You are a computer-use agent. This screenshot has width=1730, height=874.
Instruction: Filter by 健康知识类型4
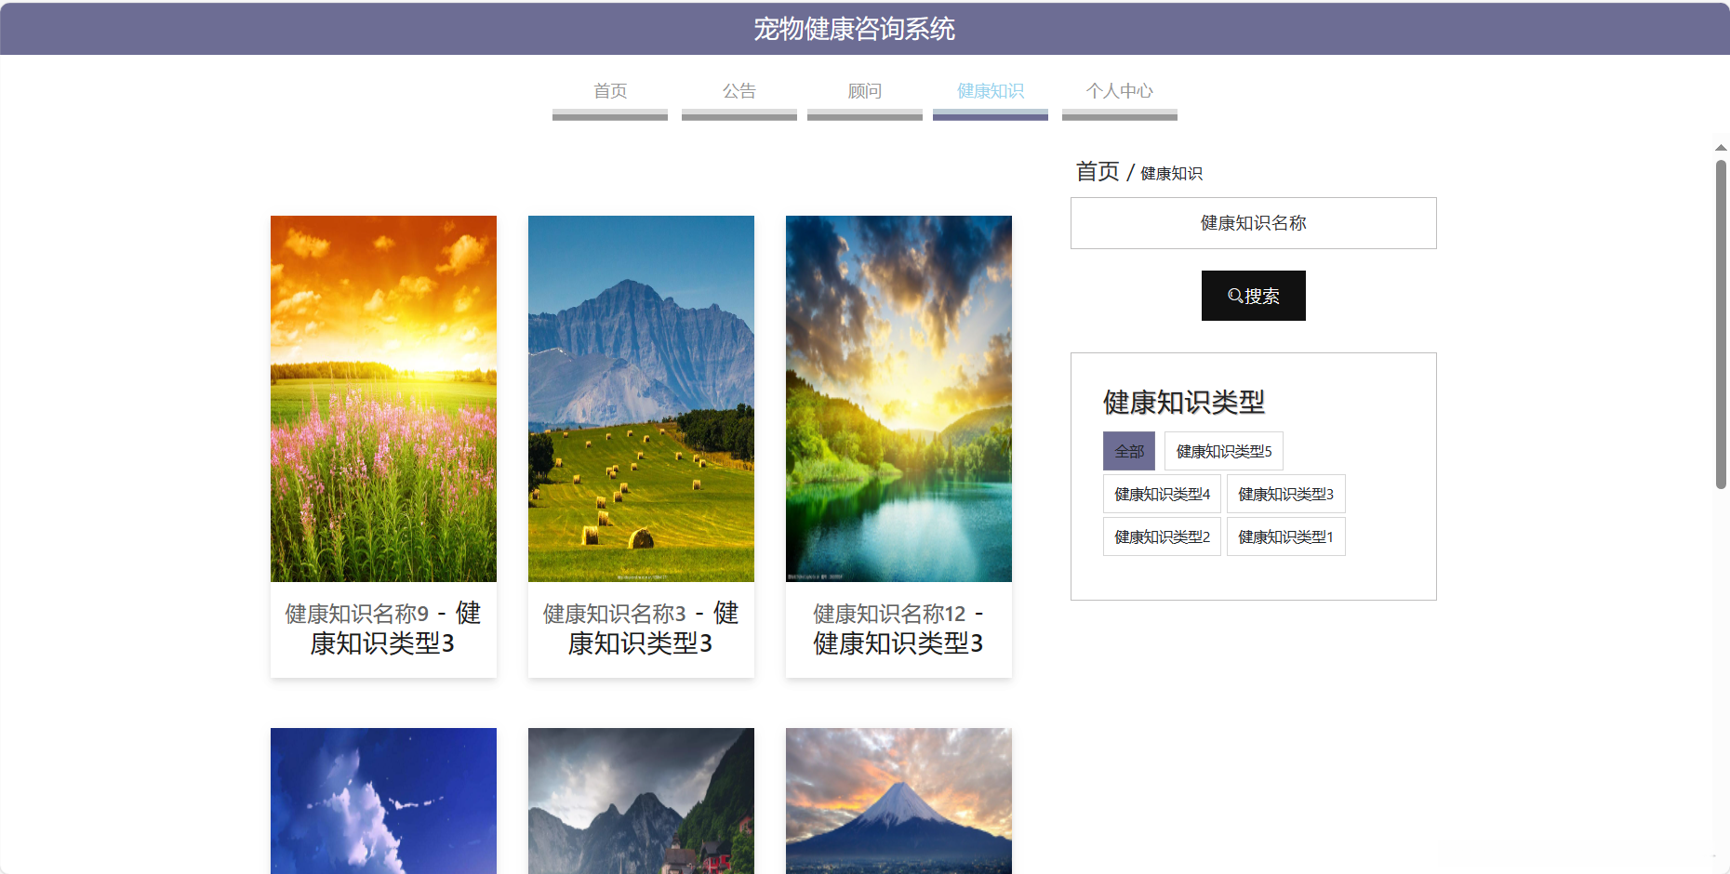1162,493
